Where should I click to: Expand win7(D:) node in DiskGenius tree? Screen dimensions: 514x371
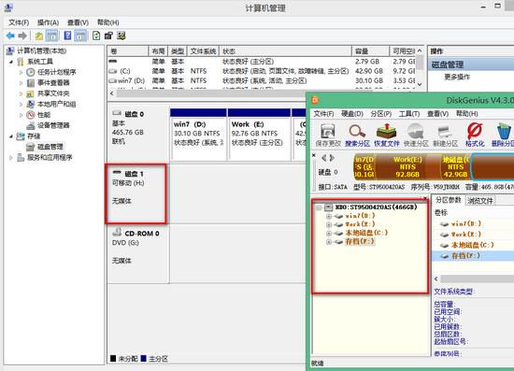(328, 216)
